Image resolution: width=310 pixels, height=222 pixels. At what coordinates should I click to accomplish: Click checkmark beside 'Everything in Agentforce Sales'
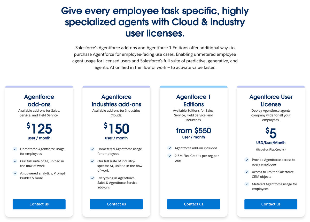[x=92, y=178]
